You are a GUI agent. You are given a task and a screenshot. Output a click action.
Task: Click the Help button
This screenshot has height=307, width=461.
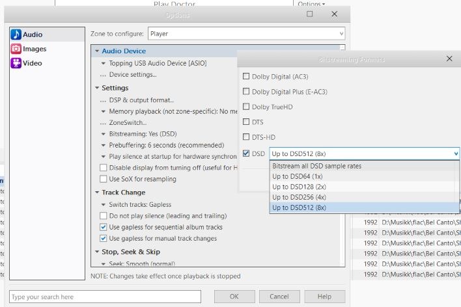point(324,297)
